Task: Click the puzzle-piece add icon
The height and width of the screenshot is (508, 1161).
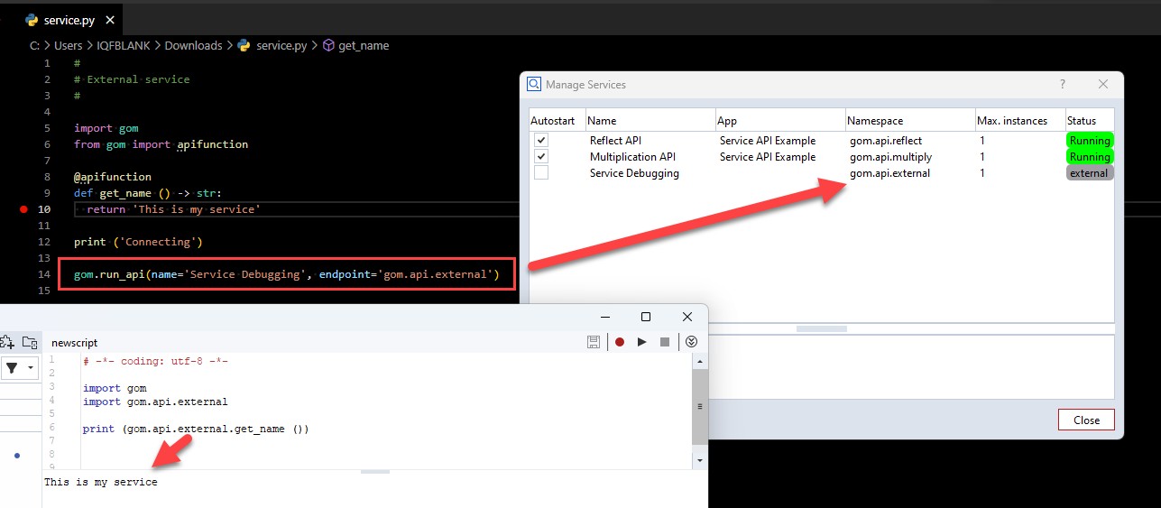Action: coord(7,342)
